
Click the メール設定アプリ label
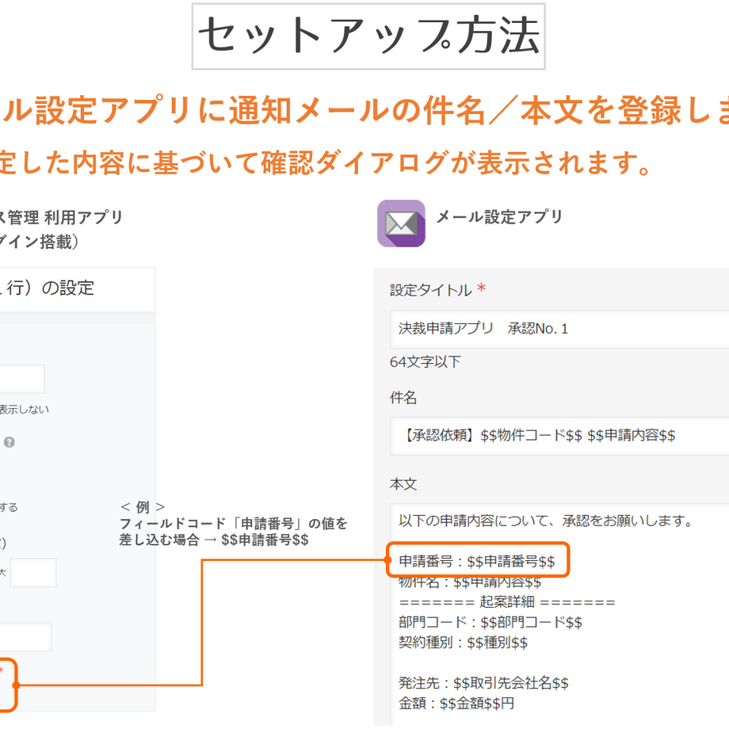(500, 216)
